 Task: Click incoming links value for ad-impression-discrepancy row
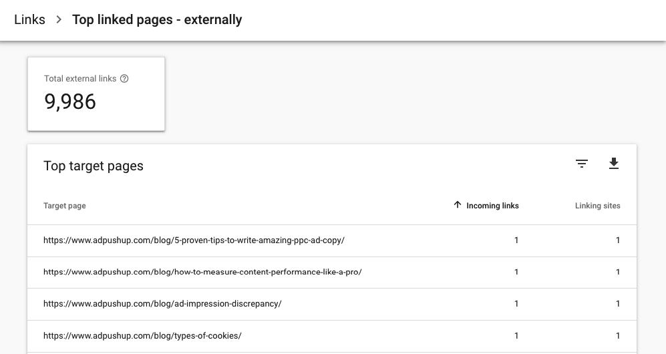pos(516,304)
